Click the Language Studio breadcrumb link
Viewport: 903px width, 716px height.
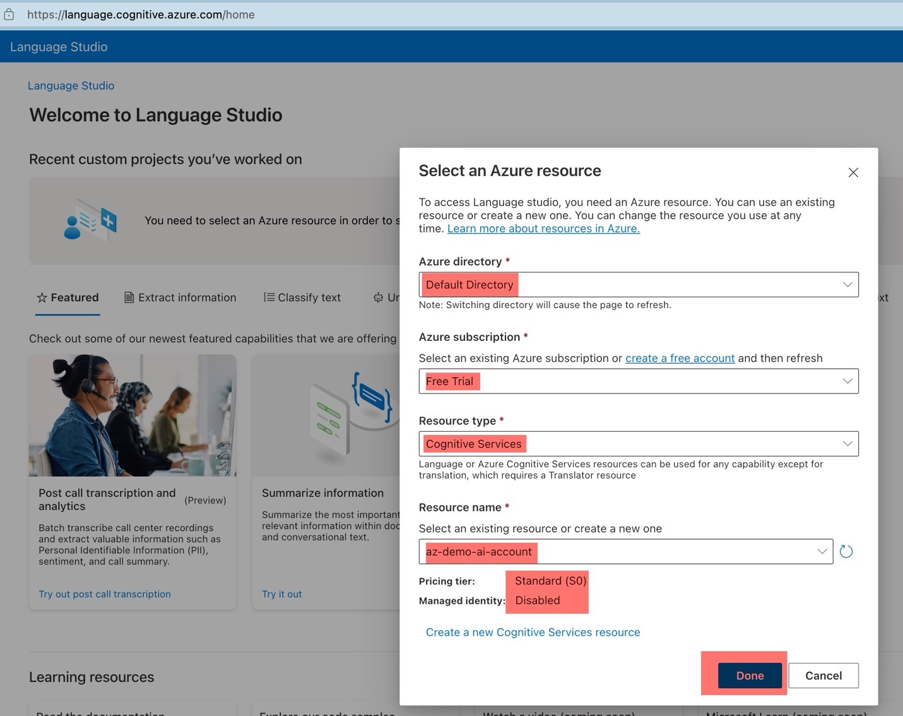(71, 85)
